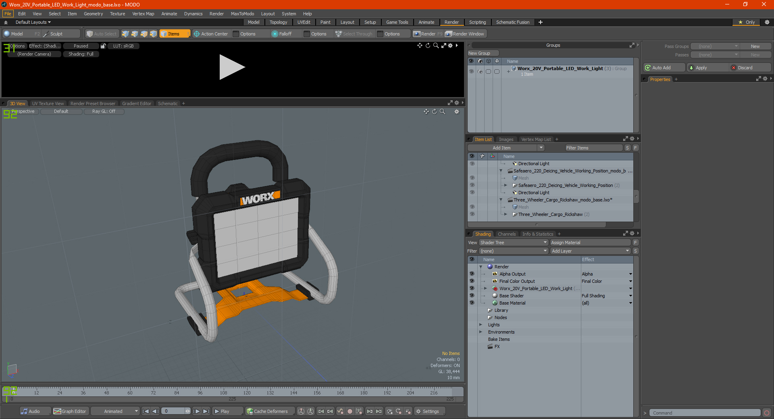
Task: Open Add Layer dropdown
Action: [590, 251]
